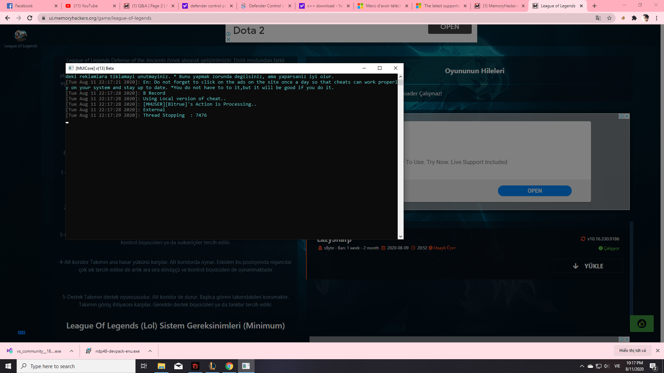
Task: Open network settings from system tray
Action: click(599, 366)
